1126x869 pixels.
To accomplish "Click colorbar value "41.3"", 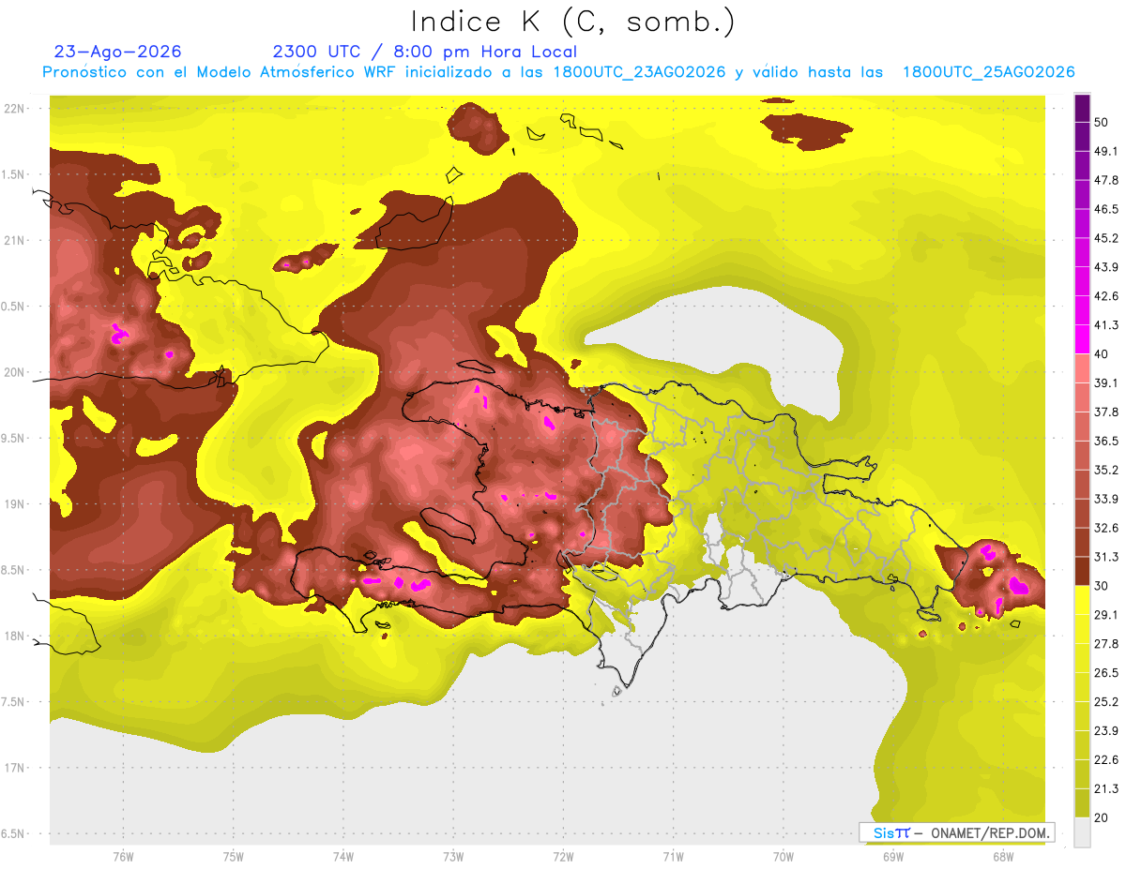I will 1106,325.
